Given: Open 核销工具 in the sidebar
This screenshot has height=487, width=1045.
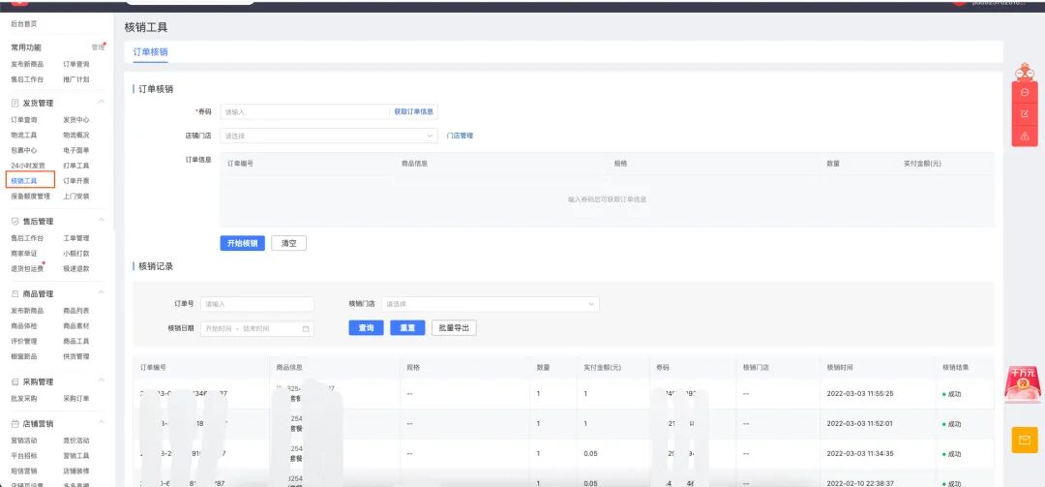Looking at the screenshot, I should [x=24, y=181].
